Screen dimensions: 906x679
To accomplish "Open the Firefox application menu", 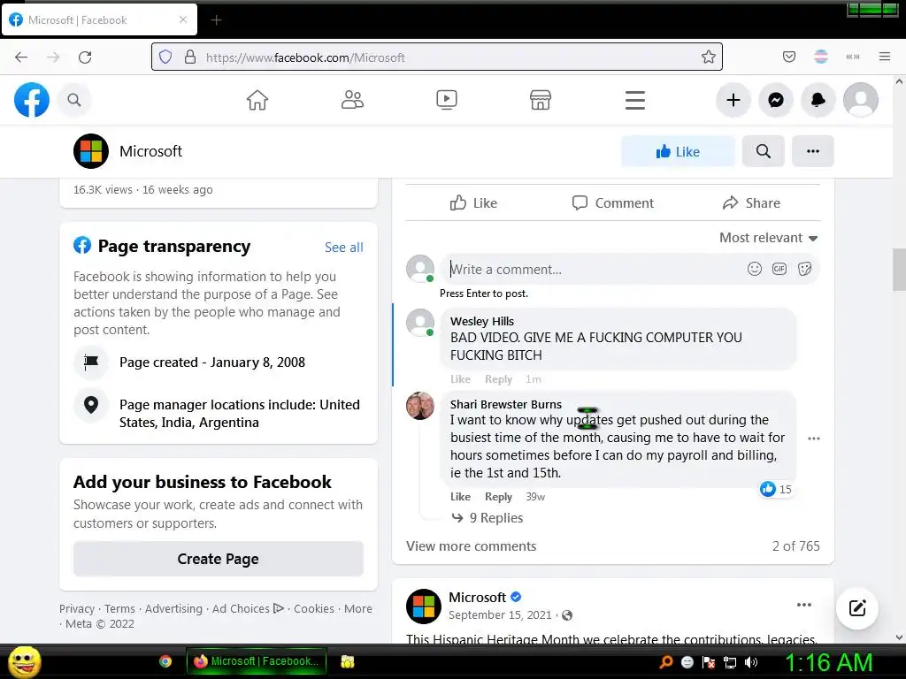I will pos(885,57).
